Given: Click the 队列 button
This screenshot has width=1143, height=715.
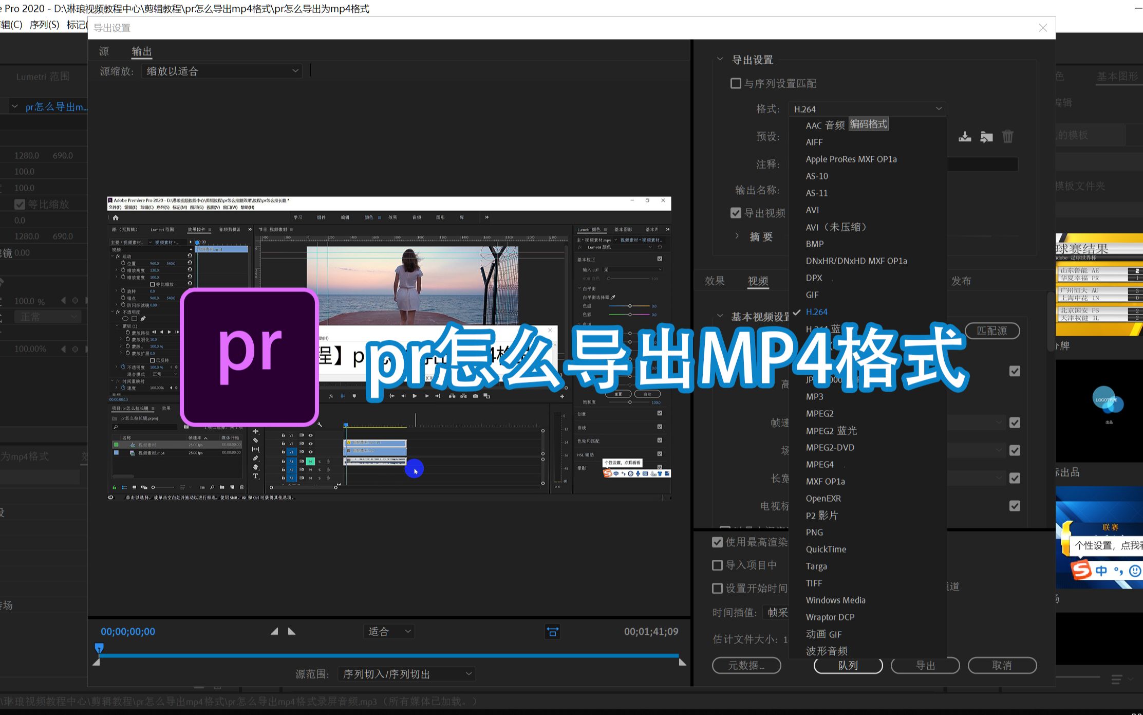Looking at the screenshot, I should point(848,665).
